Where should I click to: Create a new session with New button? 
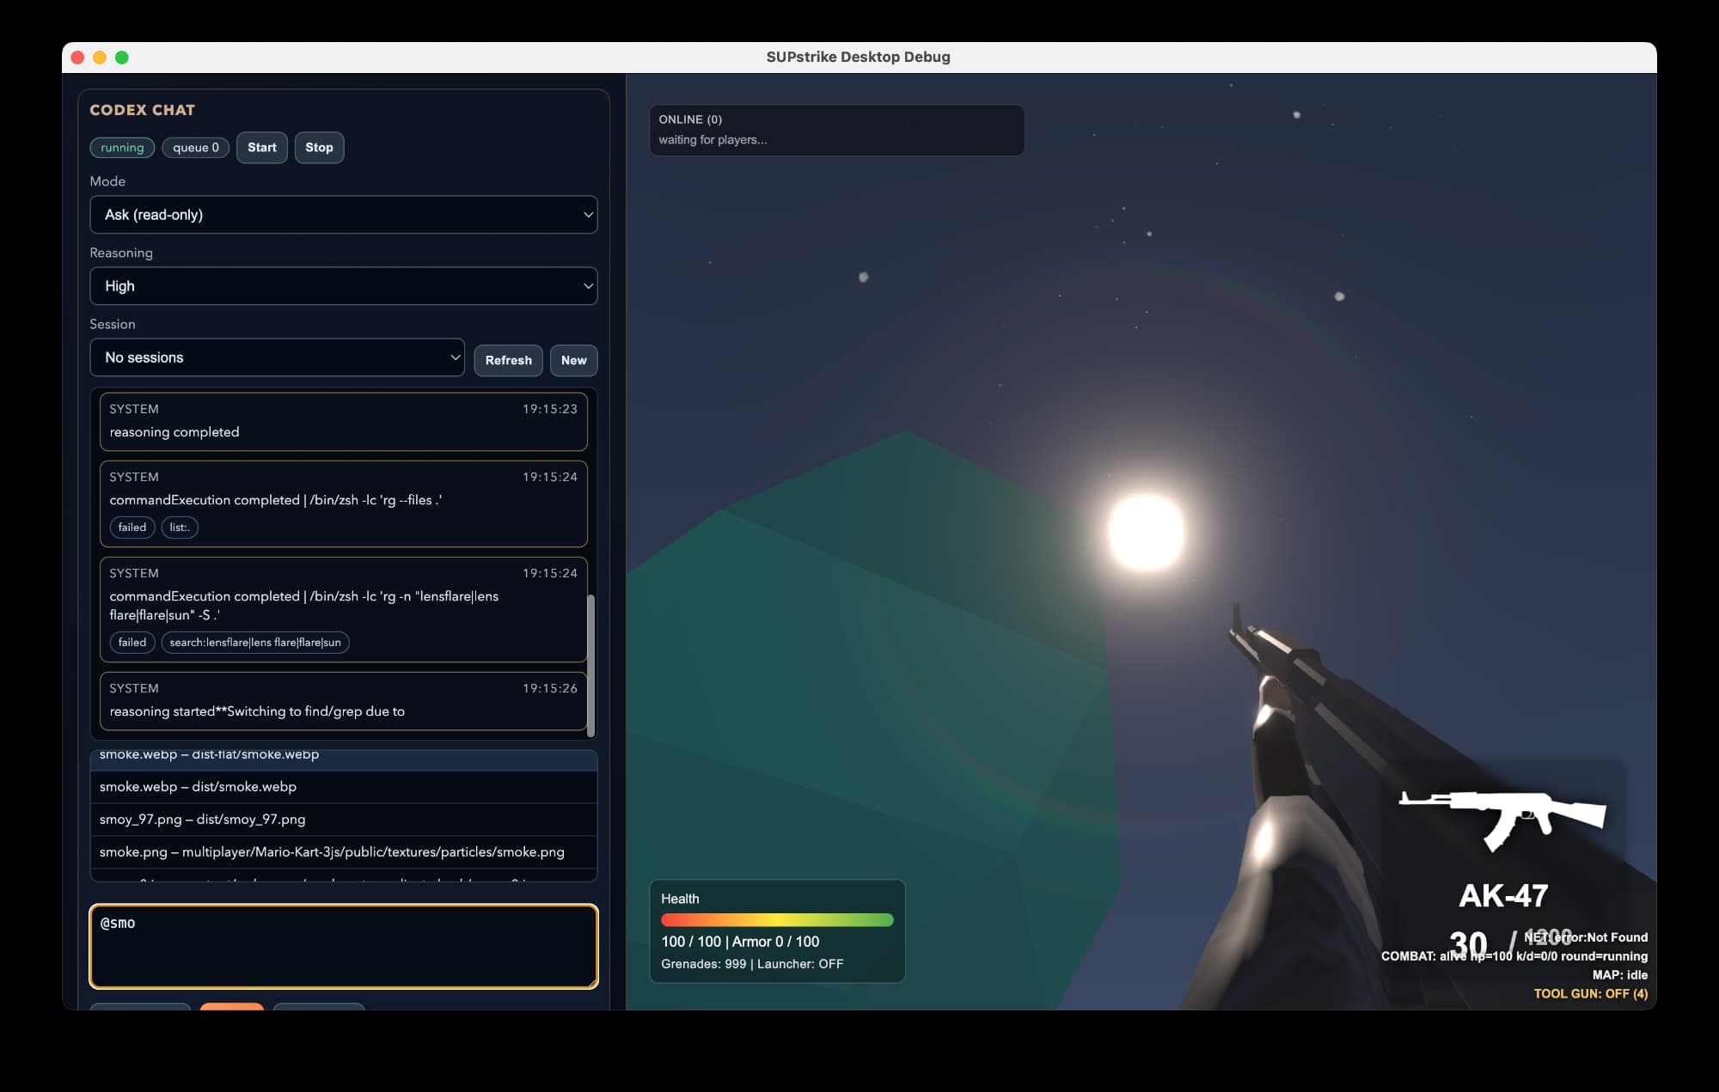click(573, 361)
